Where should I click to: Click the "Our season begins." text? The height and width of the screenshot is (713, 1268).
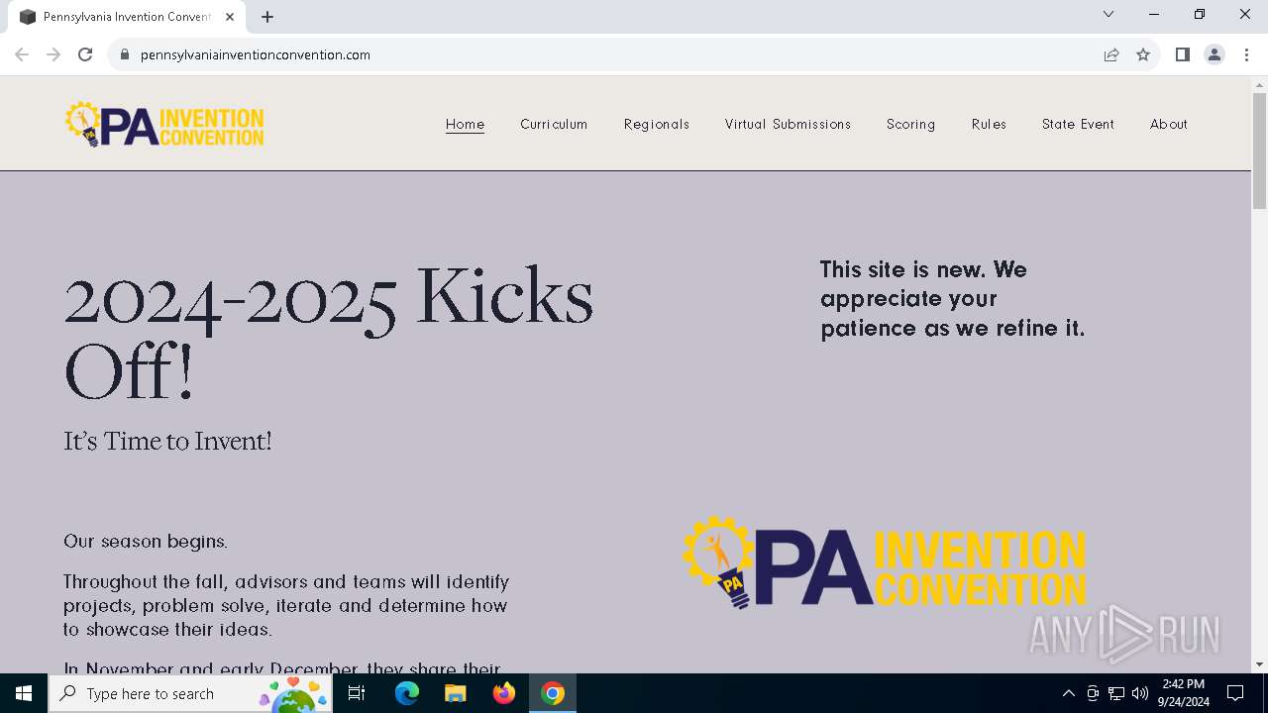click(x=146, y=542)
